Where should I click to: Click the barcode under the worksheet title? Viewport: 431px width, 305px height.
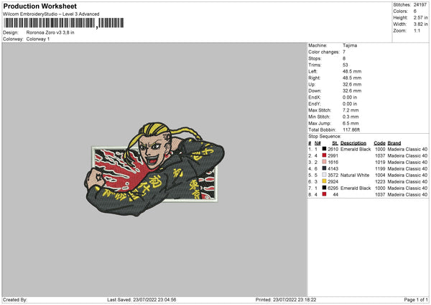tap(63, 23)
